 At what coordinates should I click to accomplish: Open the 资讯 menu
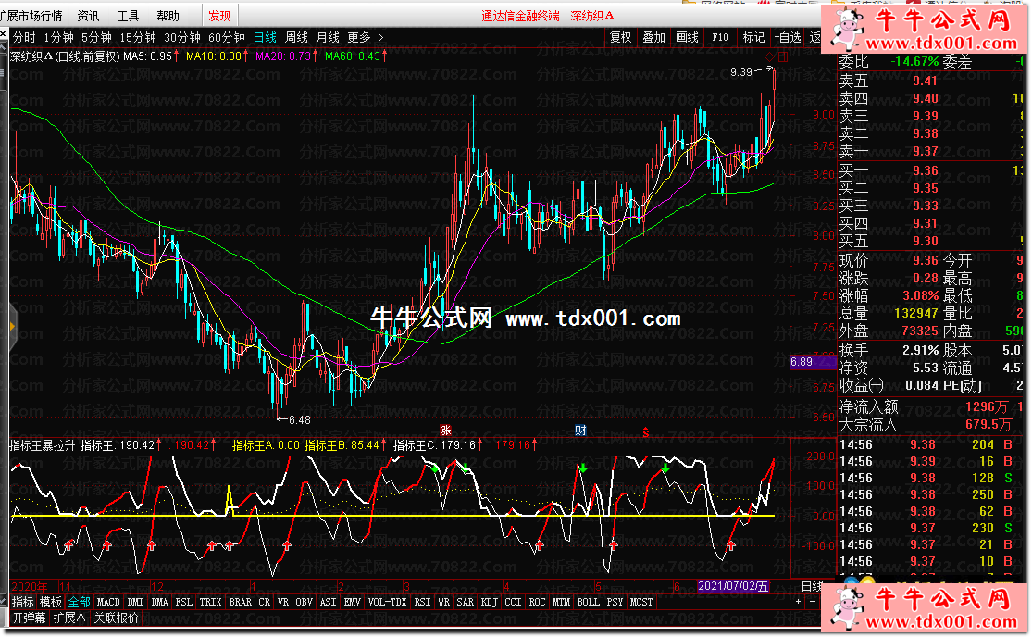pyautogui.click(x=88, y=15)
